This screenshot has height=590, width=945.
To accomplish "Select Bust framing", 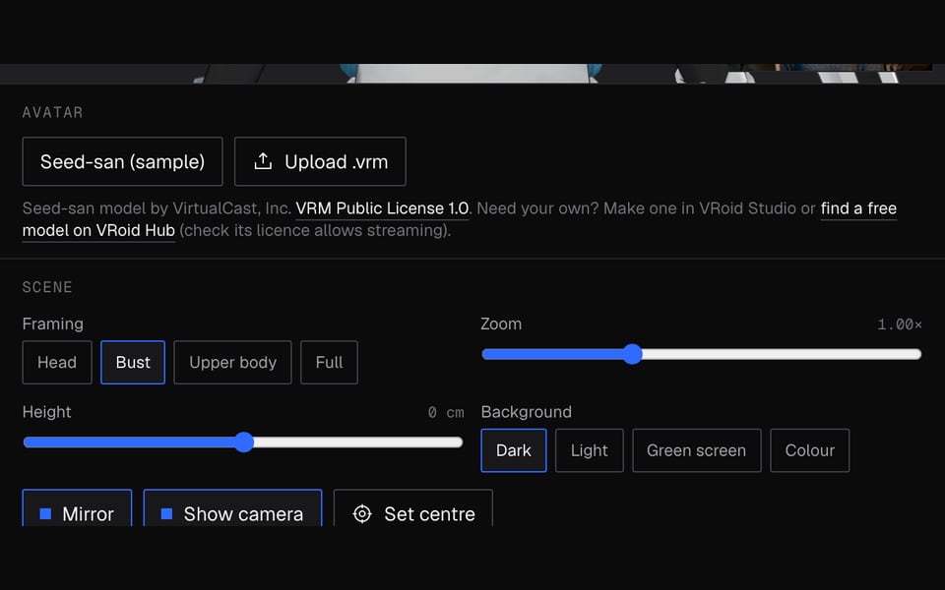I will click(133, 363).
